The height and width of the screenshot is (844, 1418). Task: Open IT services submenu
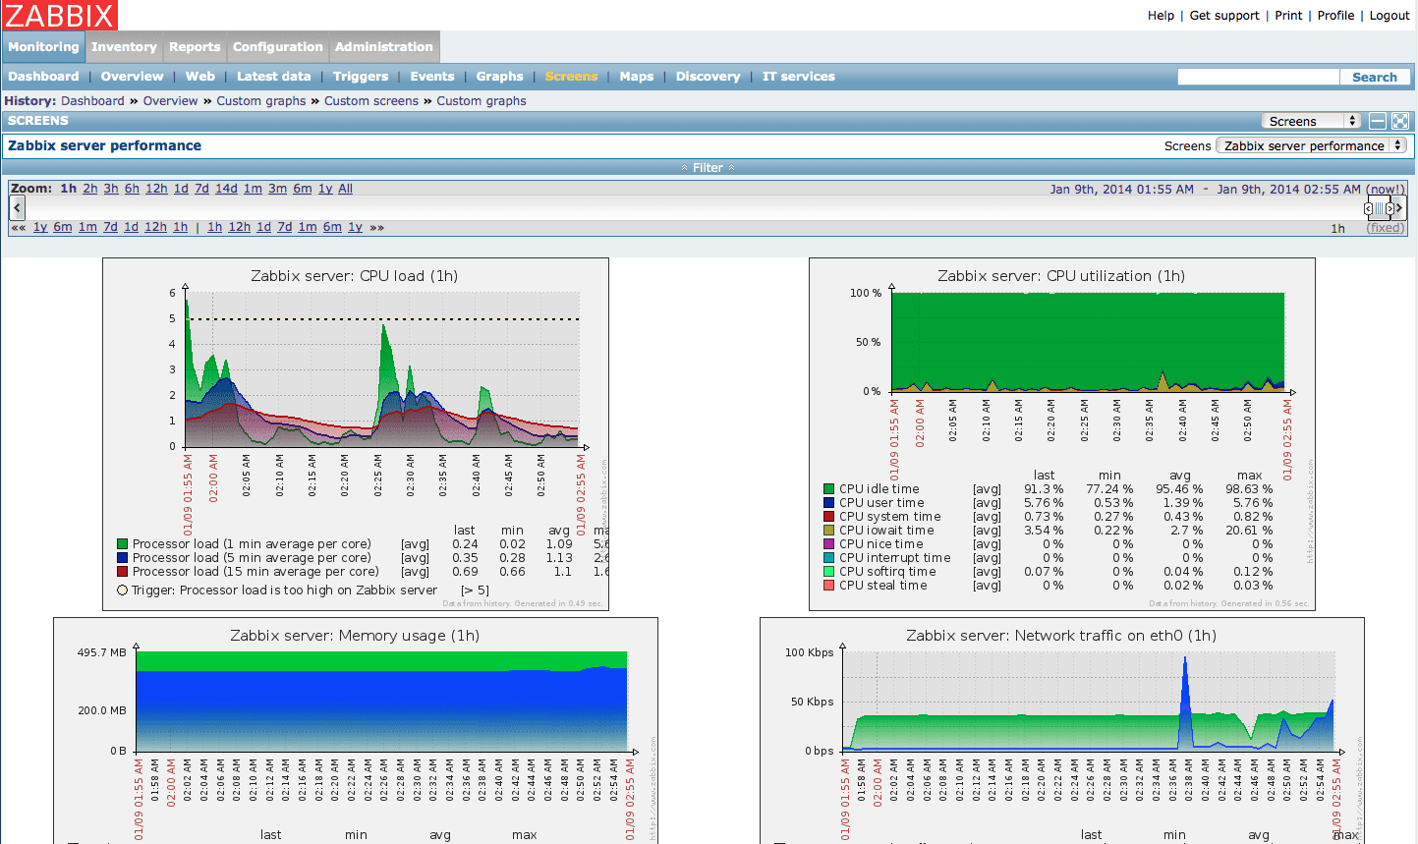(x=798, y=77)
